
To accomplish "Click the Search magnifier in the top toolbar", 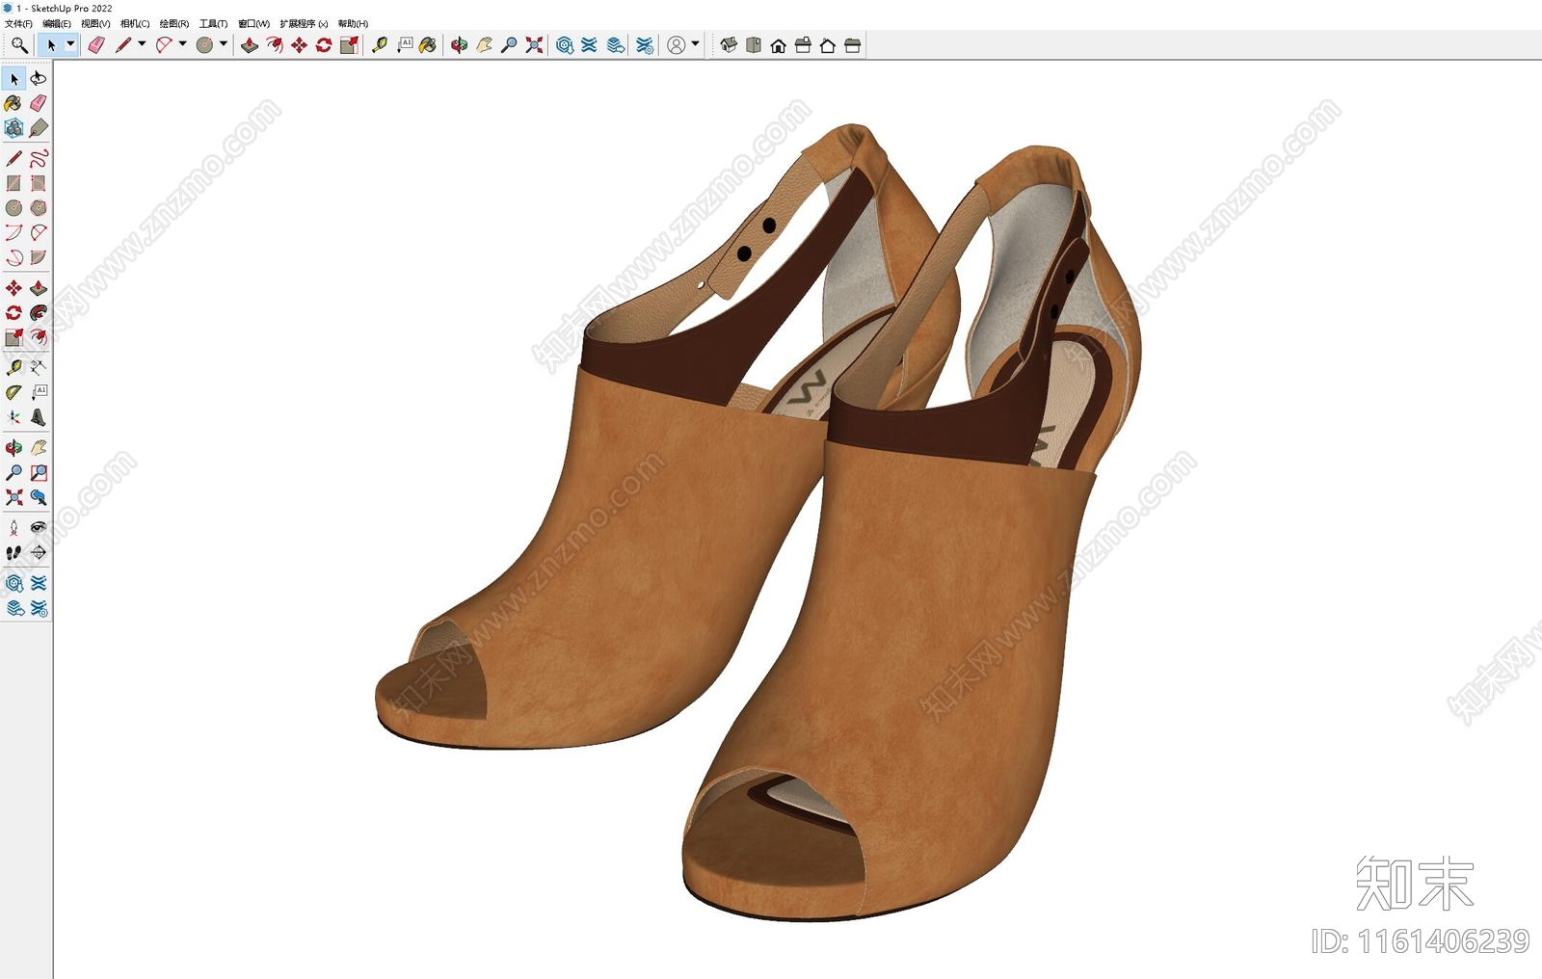I will (18, 45).
